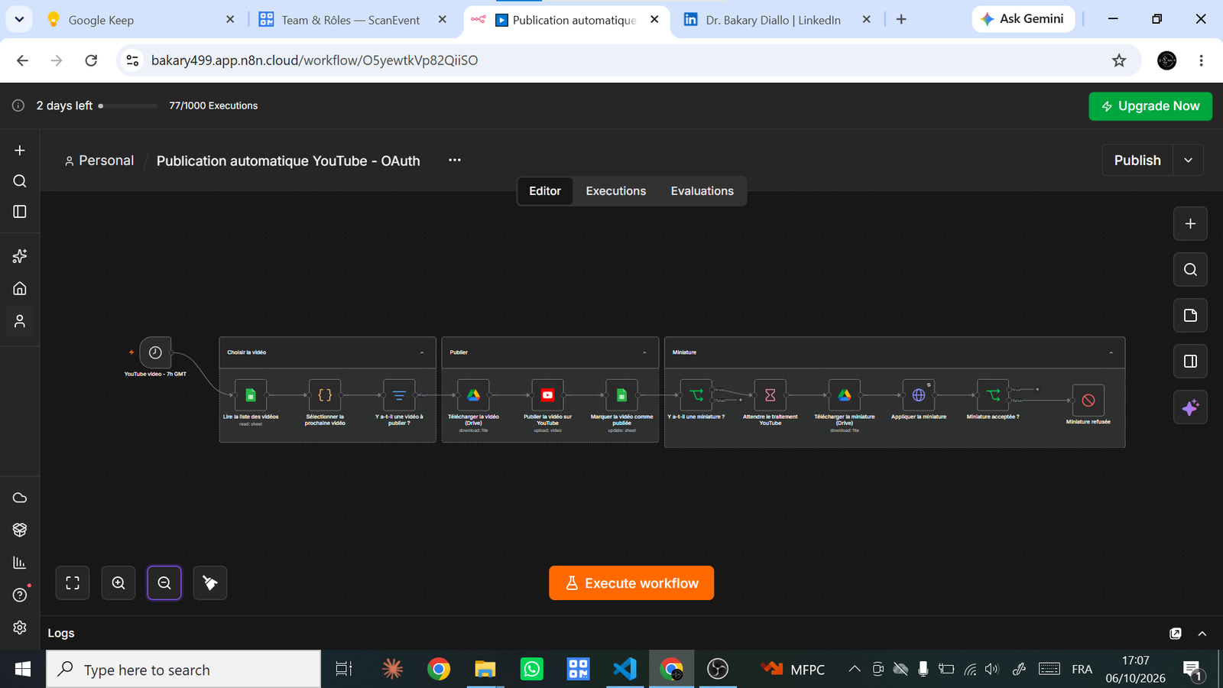Open the canvas node search button

click(1190, 270)
